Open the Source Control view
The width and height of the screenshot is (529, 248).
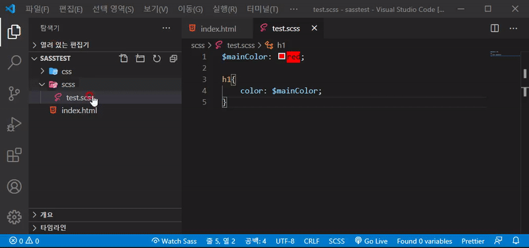click(x=14, y=94)
